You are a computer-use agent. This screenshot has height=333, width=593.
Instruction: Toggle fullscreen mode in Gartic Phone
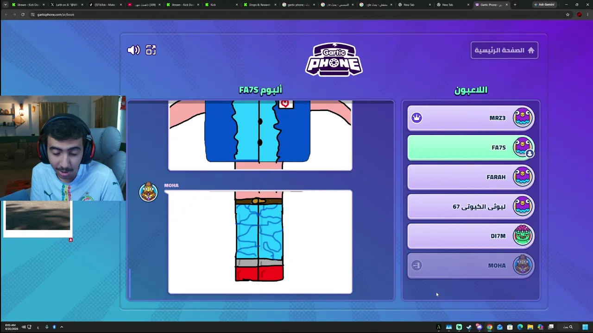click(151, 50)
